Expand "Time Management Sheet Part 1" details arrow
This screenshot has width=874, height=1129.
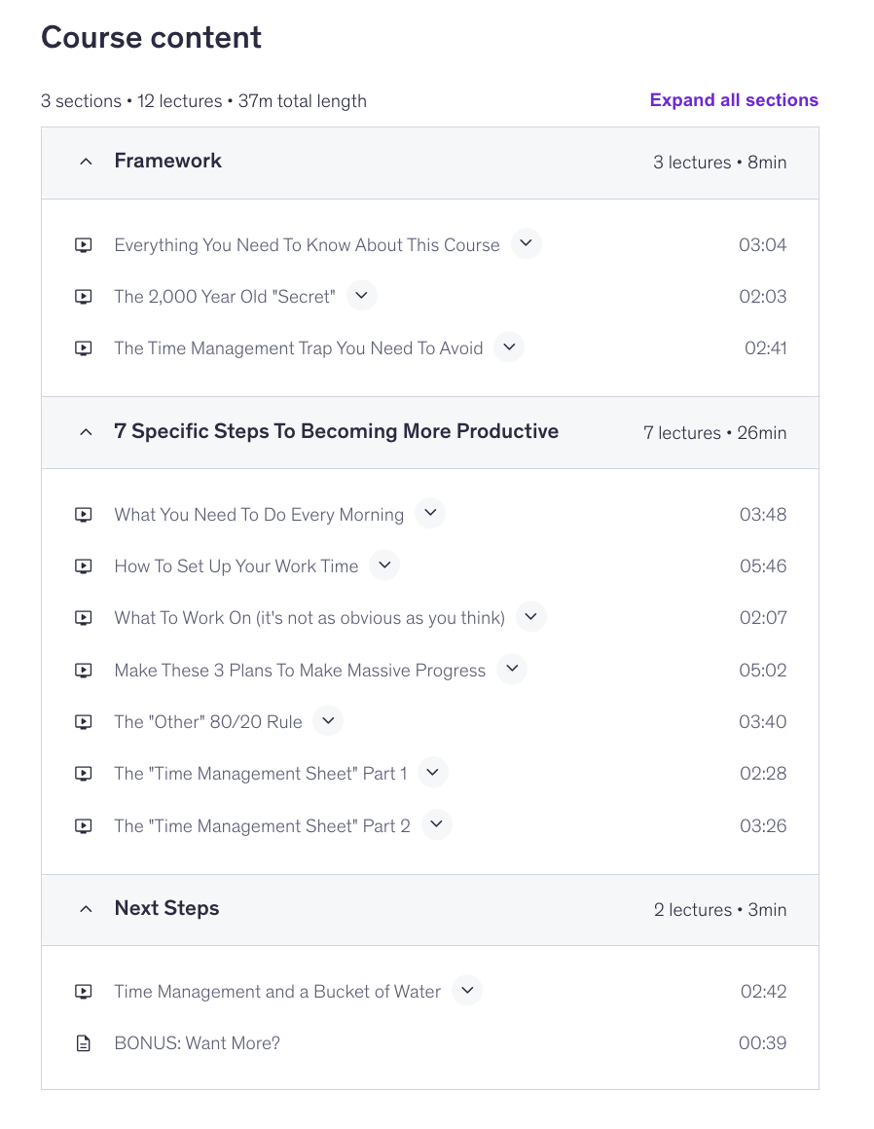[x=433, y=773]
